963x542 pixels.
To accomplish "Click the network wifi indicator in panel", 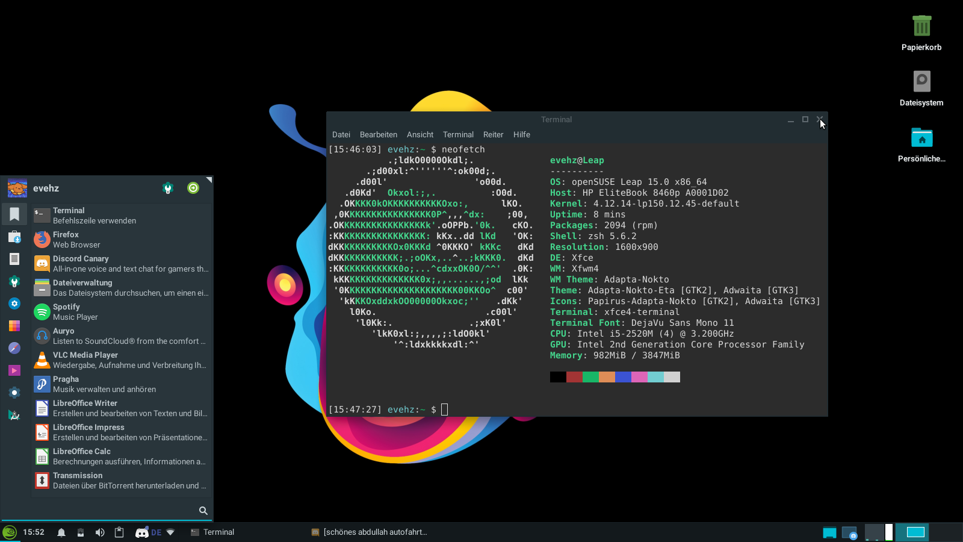I will [170, 532].
